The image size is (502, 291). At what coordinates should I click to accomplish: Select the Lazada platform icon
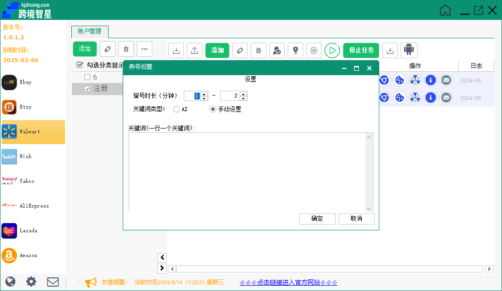click(9, 231)
